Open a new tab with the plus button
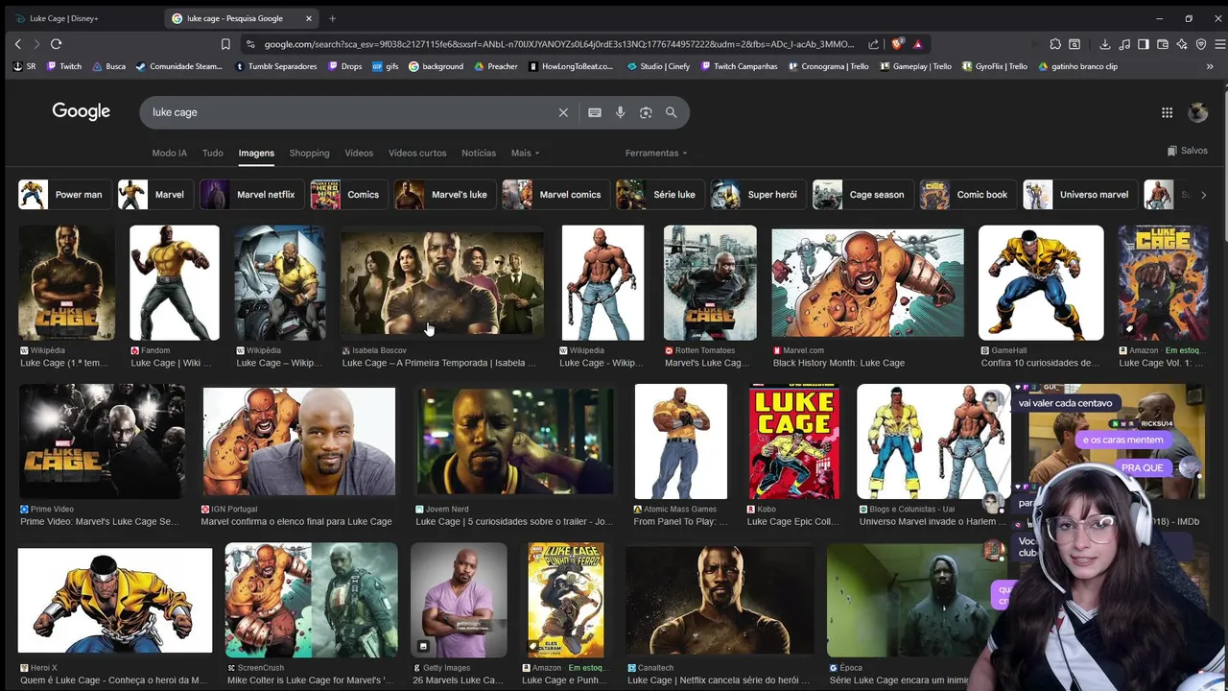Viewport: 1228px width, 691px height. [332, 18]
